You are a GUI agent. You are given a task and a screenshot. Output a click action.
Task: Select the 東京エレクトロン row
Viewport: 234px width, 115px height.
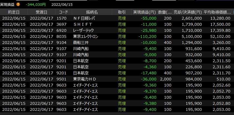tap(86, 36)
